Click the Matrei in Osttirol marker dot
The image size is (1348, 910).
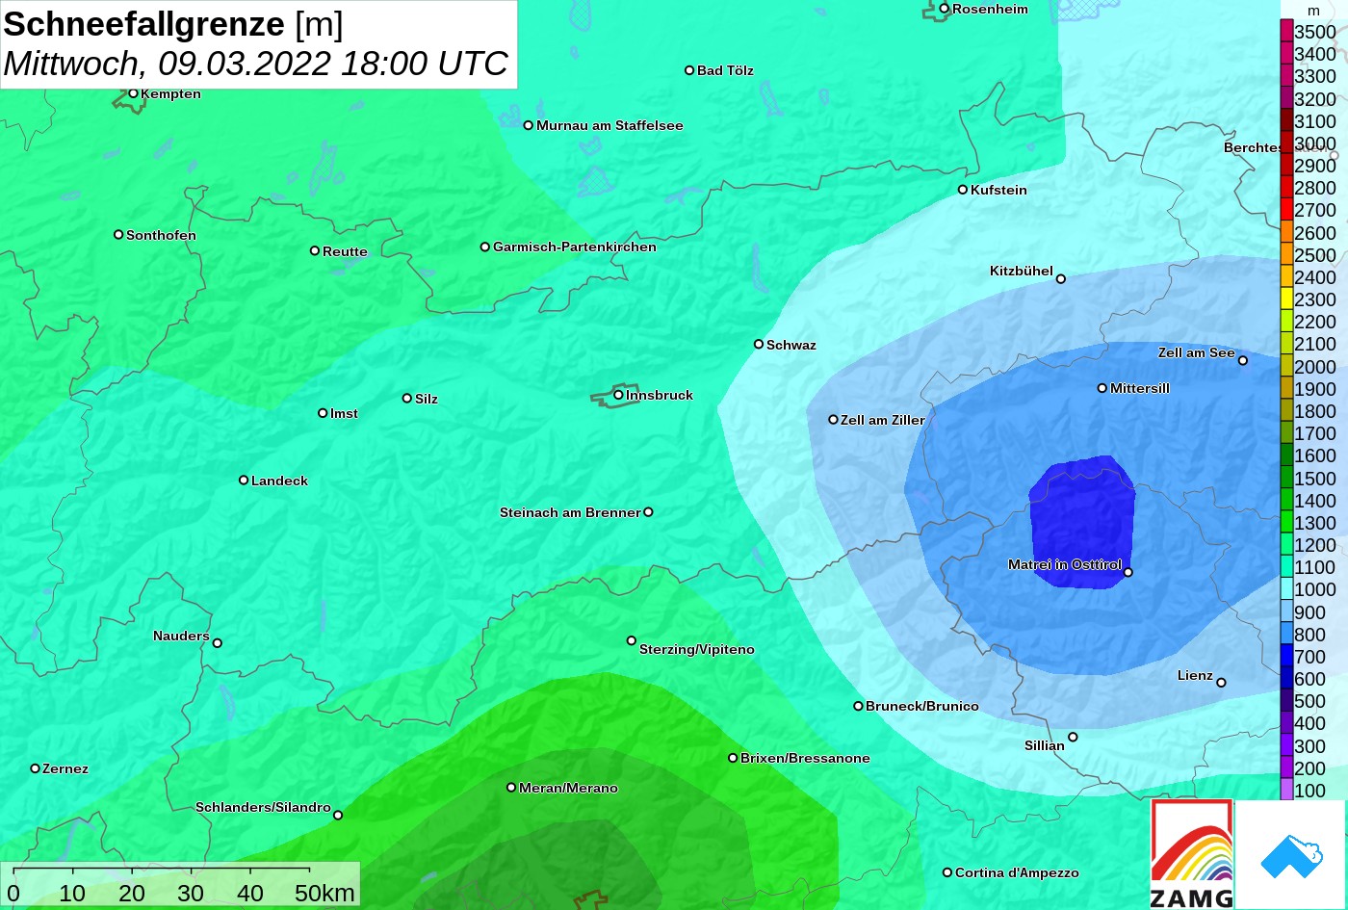coord(1128,572)
